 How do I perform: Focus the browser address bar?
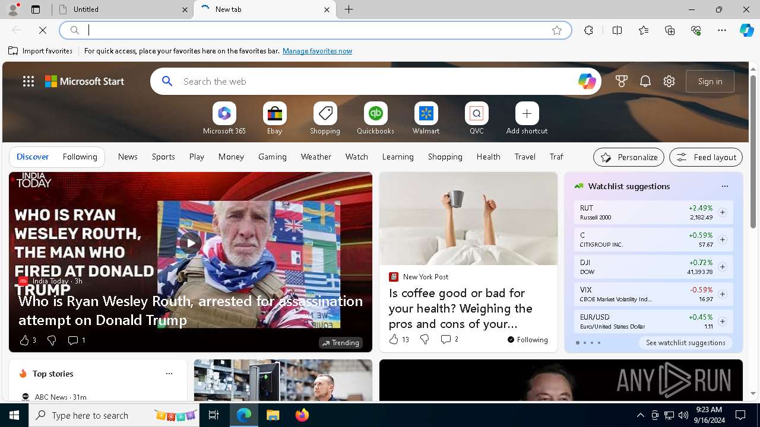pos(315,30)
